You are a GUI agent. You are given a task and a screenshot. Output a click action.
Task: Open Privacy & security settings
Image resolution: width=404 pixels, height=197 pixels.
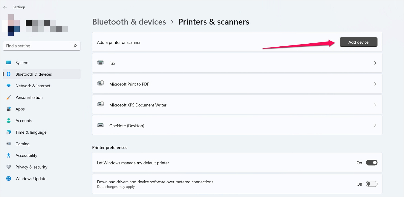click(42, 167)
